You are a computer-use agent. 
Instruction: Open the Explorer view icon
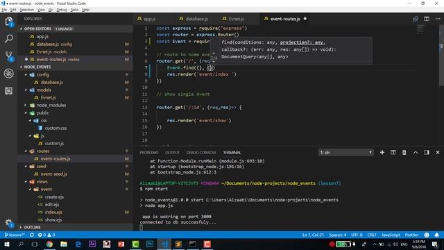(x=8, y=22)
